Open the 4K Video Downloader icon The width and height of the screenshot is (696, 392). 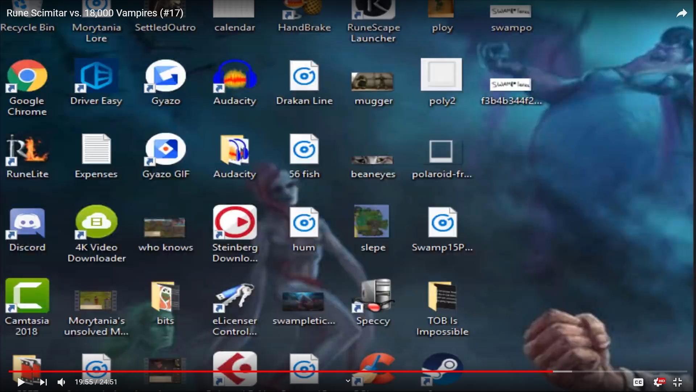tap(96, 222)
